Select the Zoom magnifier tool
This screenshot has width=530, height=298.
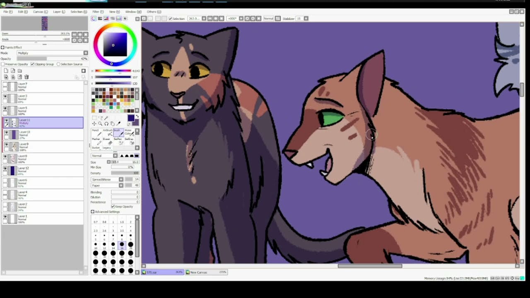[x=100, y=124]
